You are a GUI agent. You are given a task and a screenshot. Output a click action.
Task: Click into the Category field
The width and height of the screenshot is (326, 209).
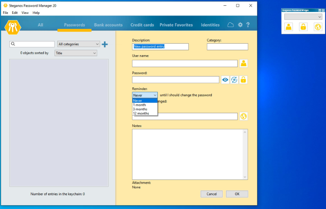coord(227,47)
